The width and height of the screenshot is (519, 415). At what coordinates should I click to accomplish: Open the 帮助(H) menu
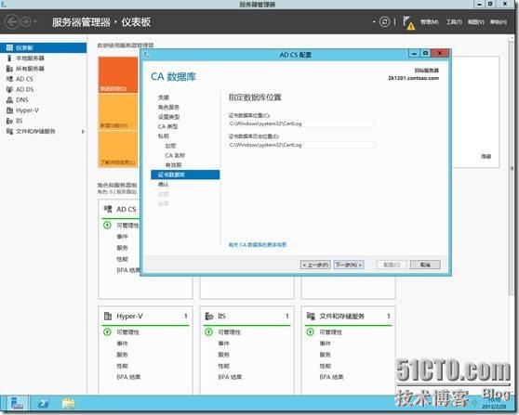point(499,22)
